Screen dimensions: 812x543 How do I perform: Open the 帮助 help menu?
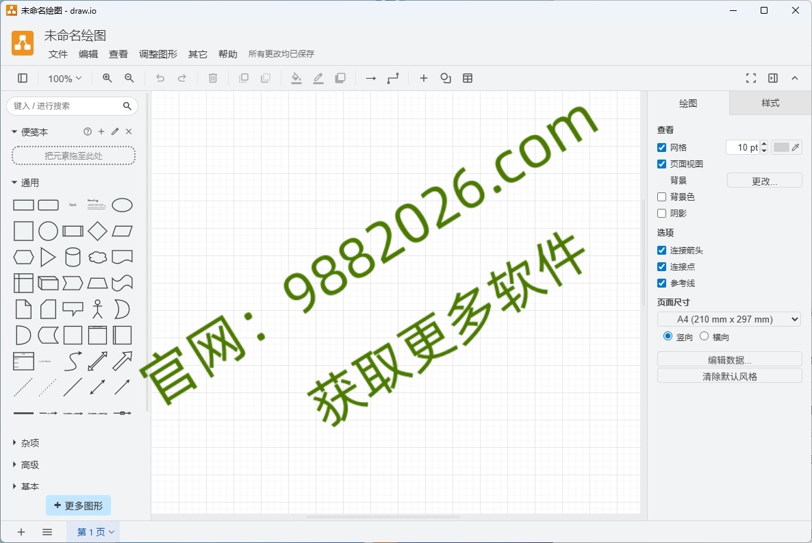(x=227, y=54)
